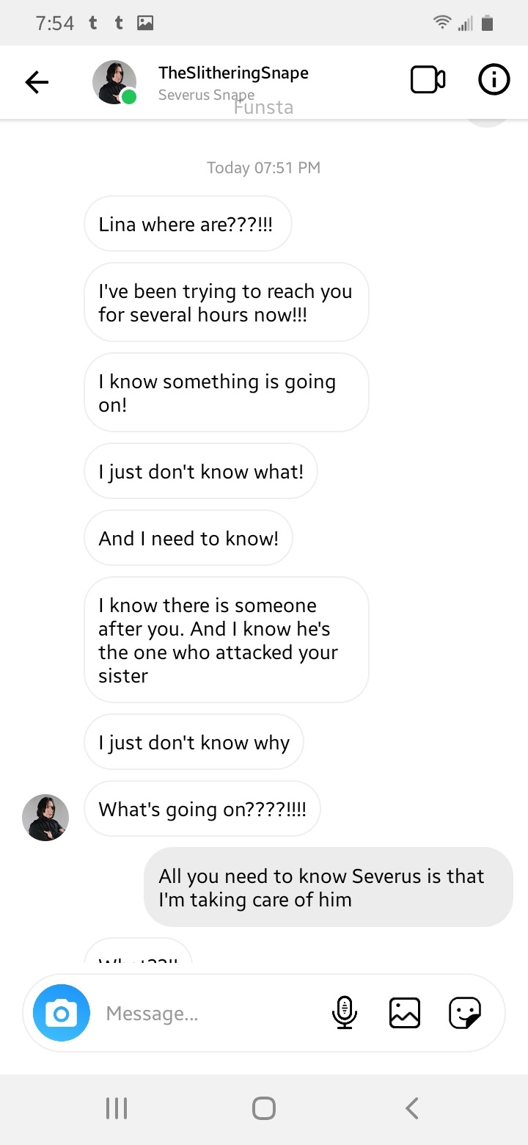The height and width of the screenshot is (1145, 528).
Task: Tap the Android recent apps button
Action: (x=117, y=1108)
